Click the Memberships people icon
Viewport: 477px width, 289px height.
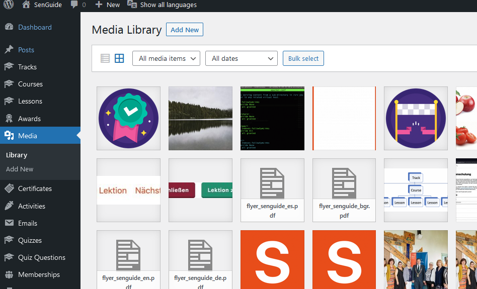click(9, 274)
